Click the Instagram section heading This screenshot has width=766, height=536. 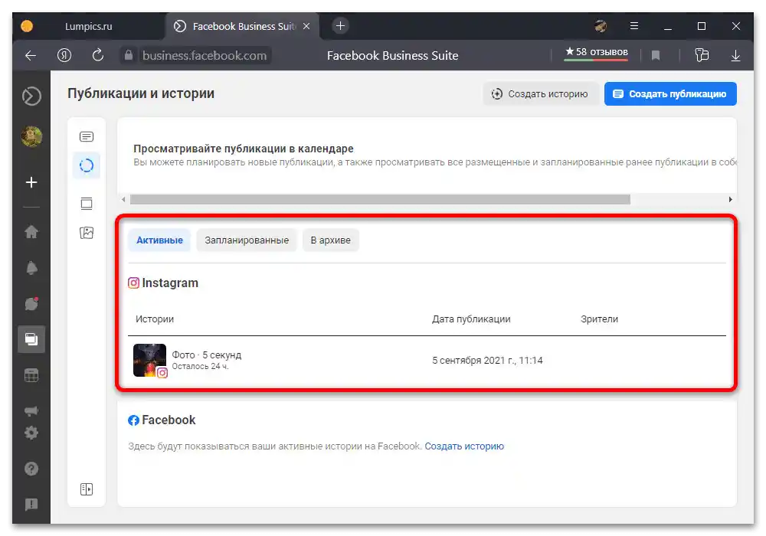click(163, 283)
